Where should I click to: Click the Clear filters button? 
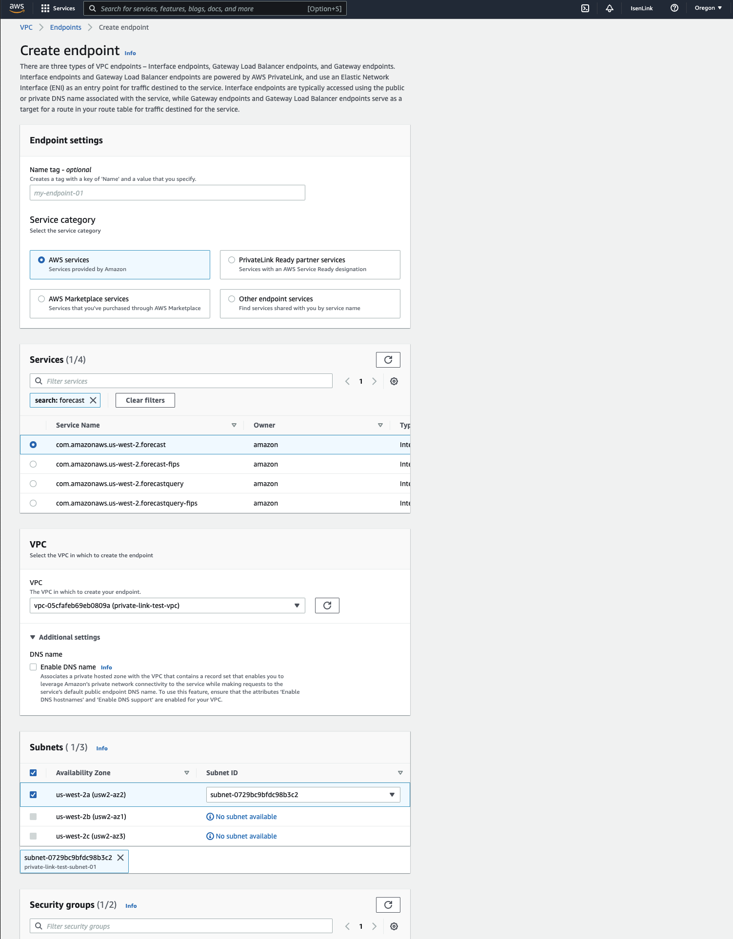tap(145, 400)
